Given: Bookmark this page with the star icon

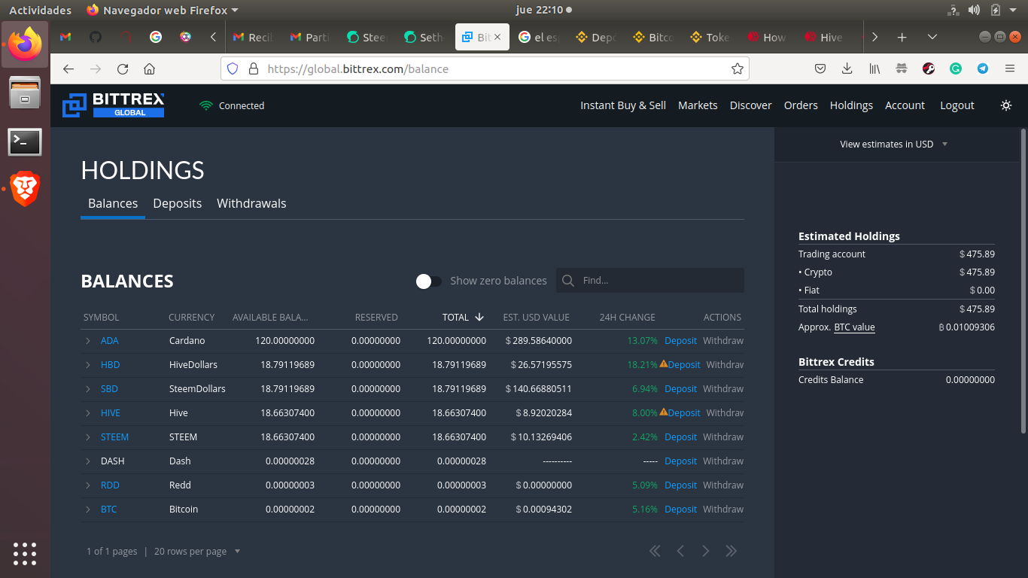Looking at the screenshot, I should point(738,68).
